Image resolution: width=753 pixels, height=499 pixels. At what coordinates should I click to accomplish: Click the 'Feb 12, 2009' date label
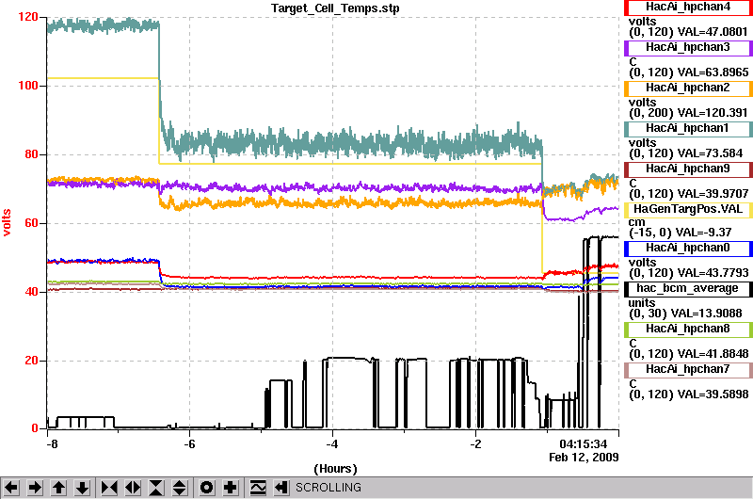click(x=584, y=458)
